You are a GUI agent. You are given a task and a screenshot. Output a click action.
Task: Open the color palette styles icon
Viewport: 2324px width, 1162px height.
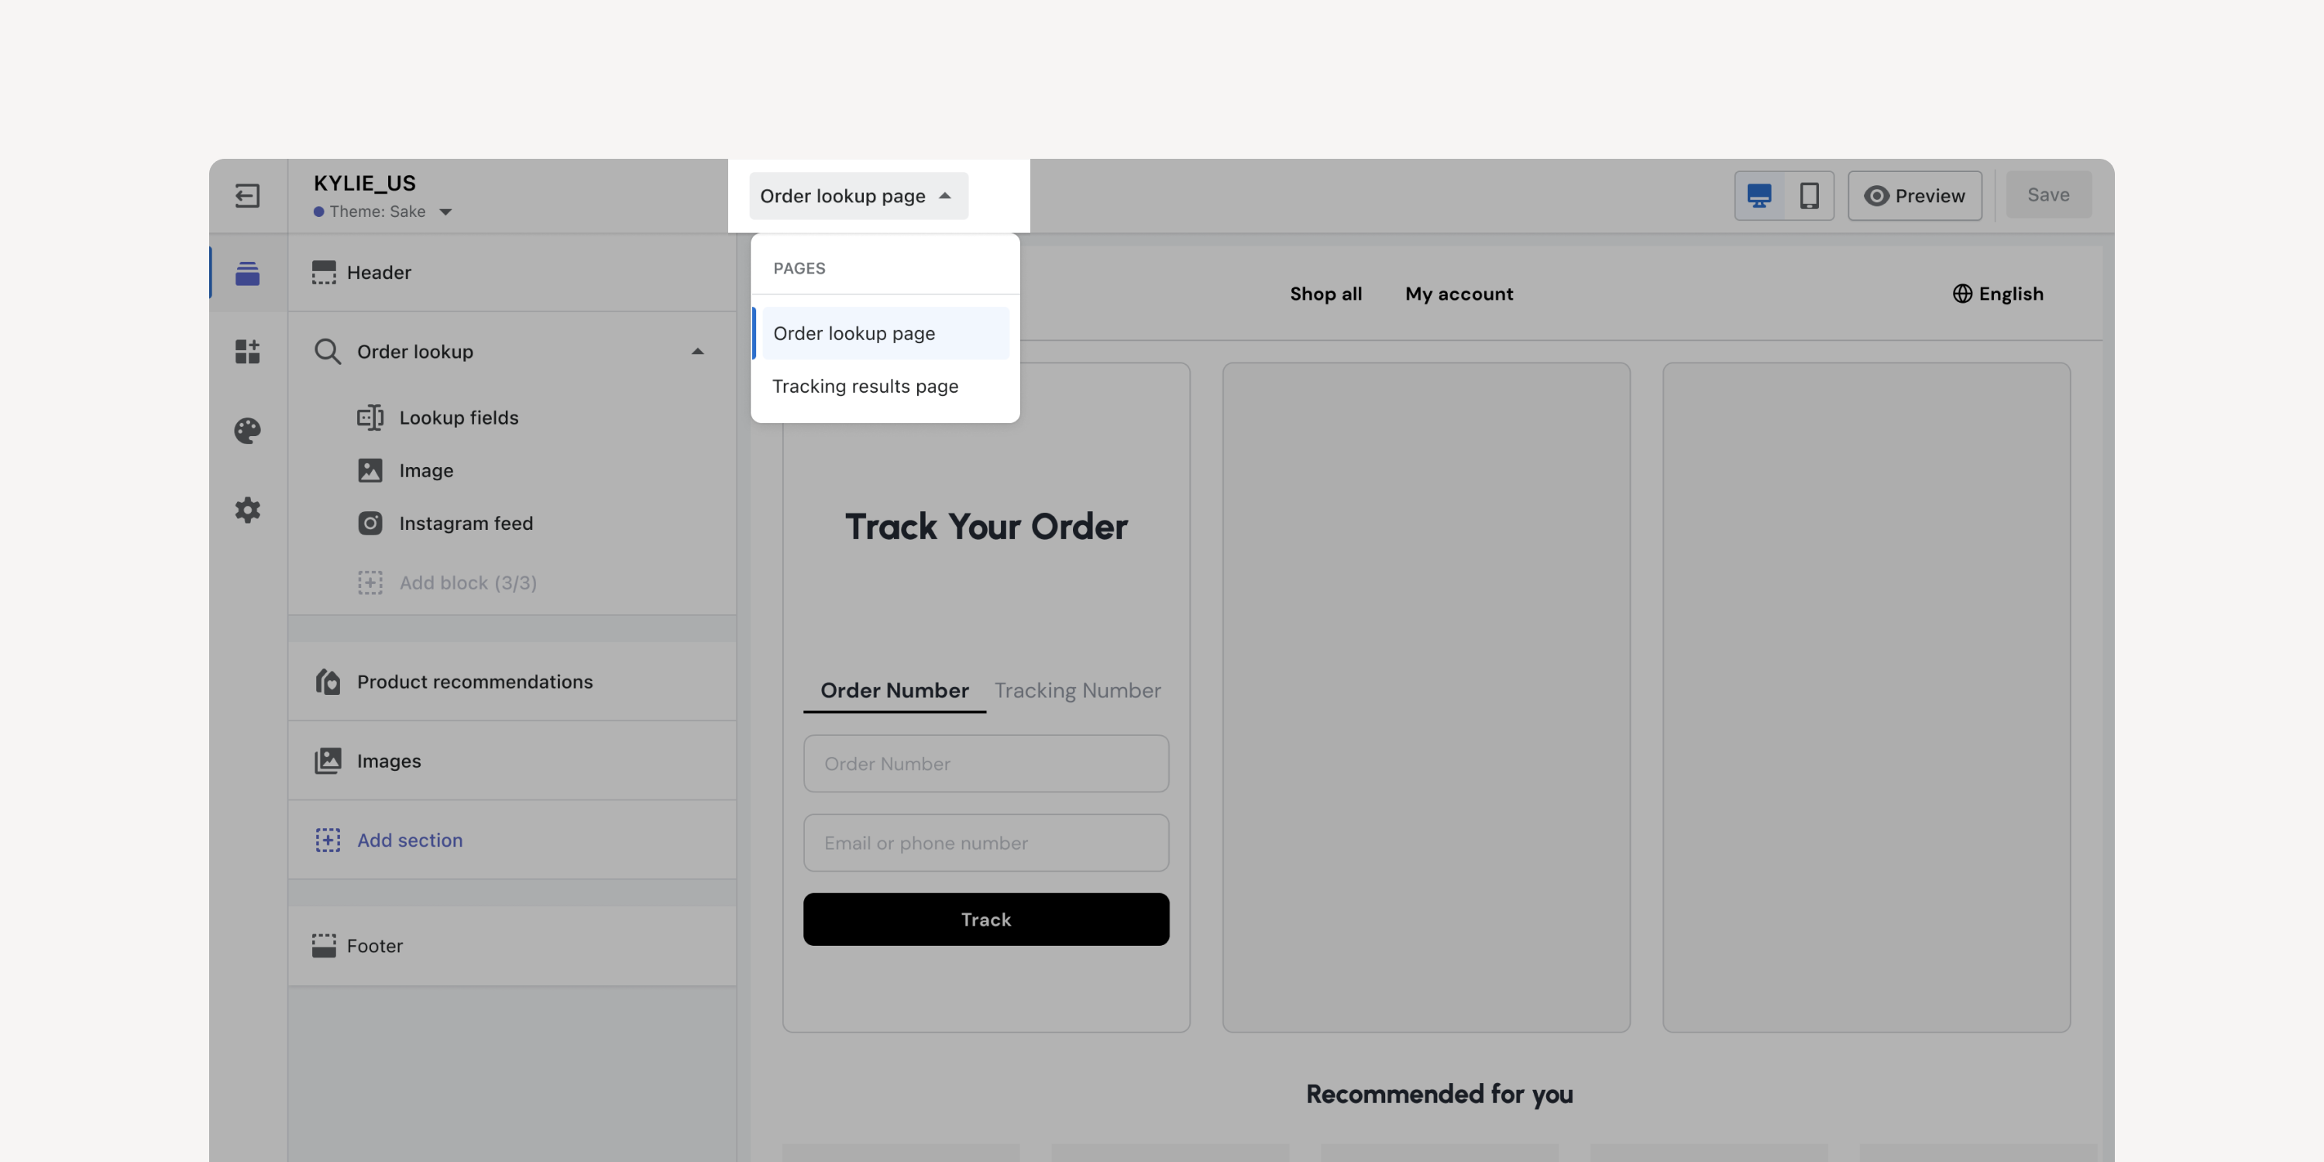pos(247,431)
